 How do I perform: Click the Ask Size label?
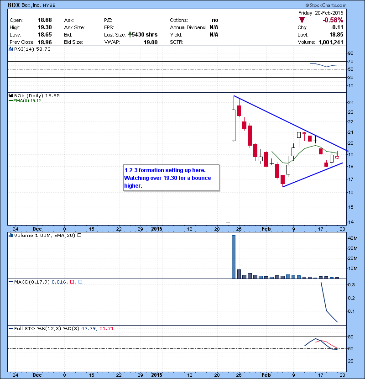(74, 27)
